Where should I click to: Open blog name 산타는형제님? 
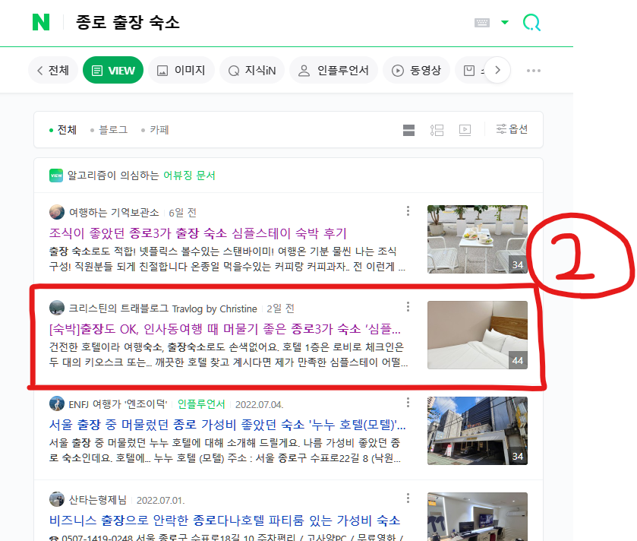(97, 500)
